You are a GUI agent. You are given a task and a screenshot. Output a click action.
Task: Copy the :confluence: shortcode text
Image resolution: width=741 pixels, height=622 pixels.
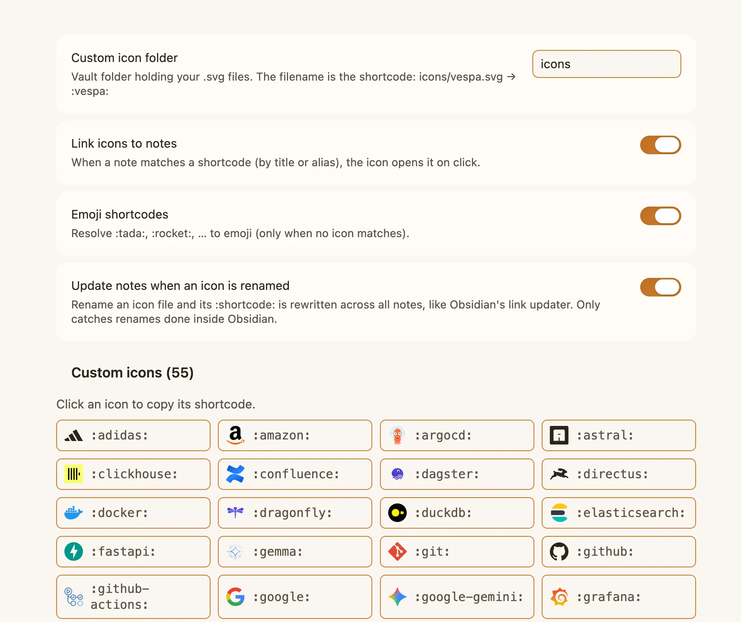pos(296,474)
